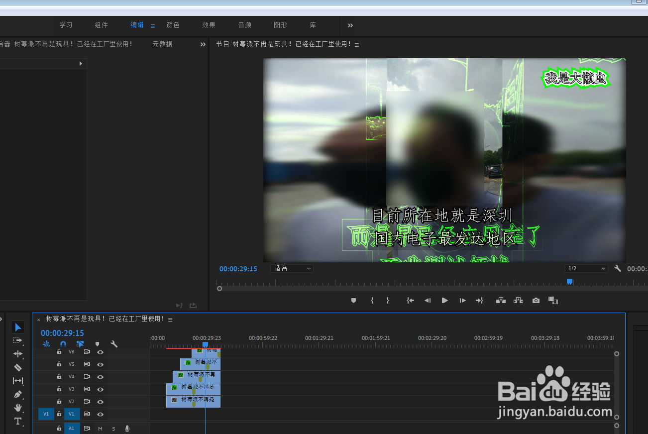Export frame with camera icon
The height and width of the screenshot is (434, 648).
(536, 301)
